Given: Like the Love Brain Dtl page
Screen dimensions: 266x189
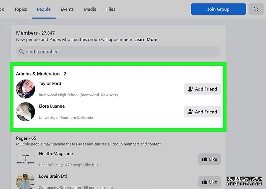Looking at the screenshot, I should (x=209, y=182).
